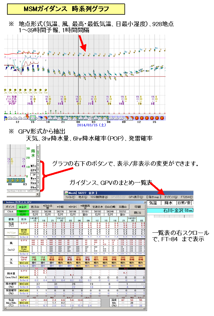214x316 pixels.
Task: Select highlighted graph page button 2
Action: 38,153
